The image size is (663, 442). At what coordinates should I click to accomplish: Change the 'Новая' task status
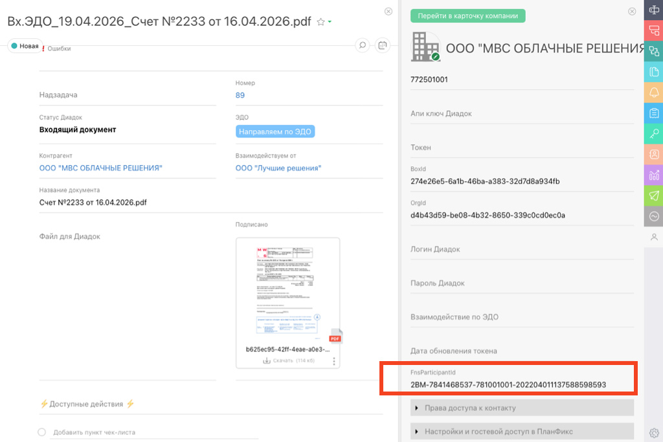25,46
